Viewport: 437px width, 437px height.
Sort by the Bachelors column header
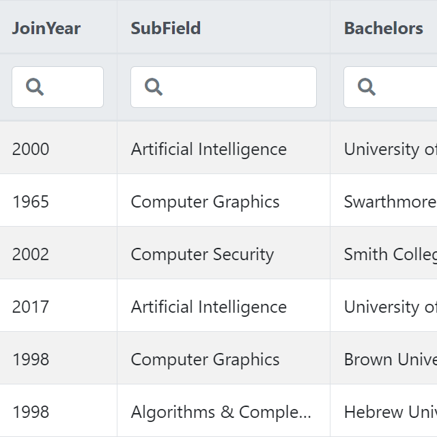pyautogui.click(x=384, y=28)
